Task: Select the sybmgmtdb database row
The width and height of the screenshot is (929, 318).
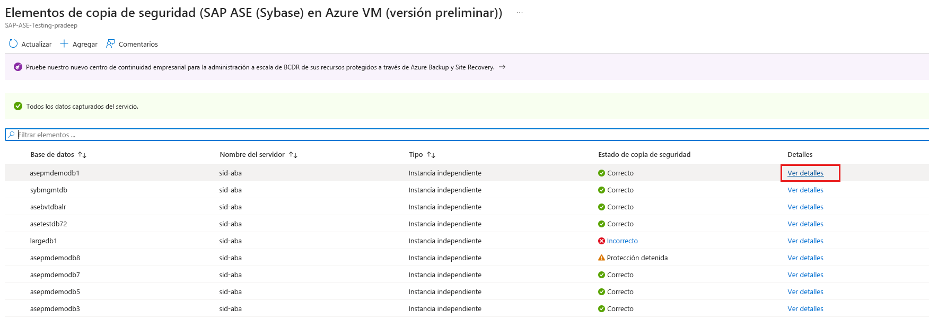Action: (49, 190)
